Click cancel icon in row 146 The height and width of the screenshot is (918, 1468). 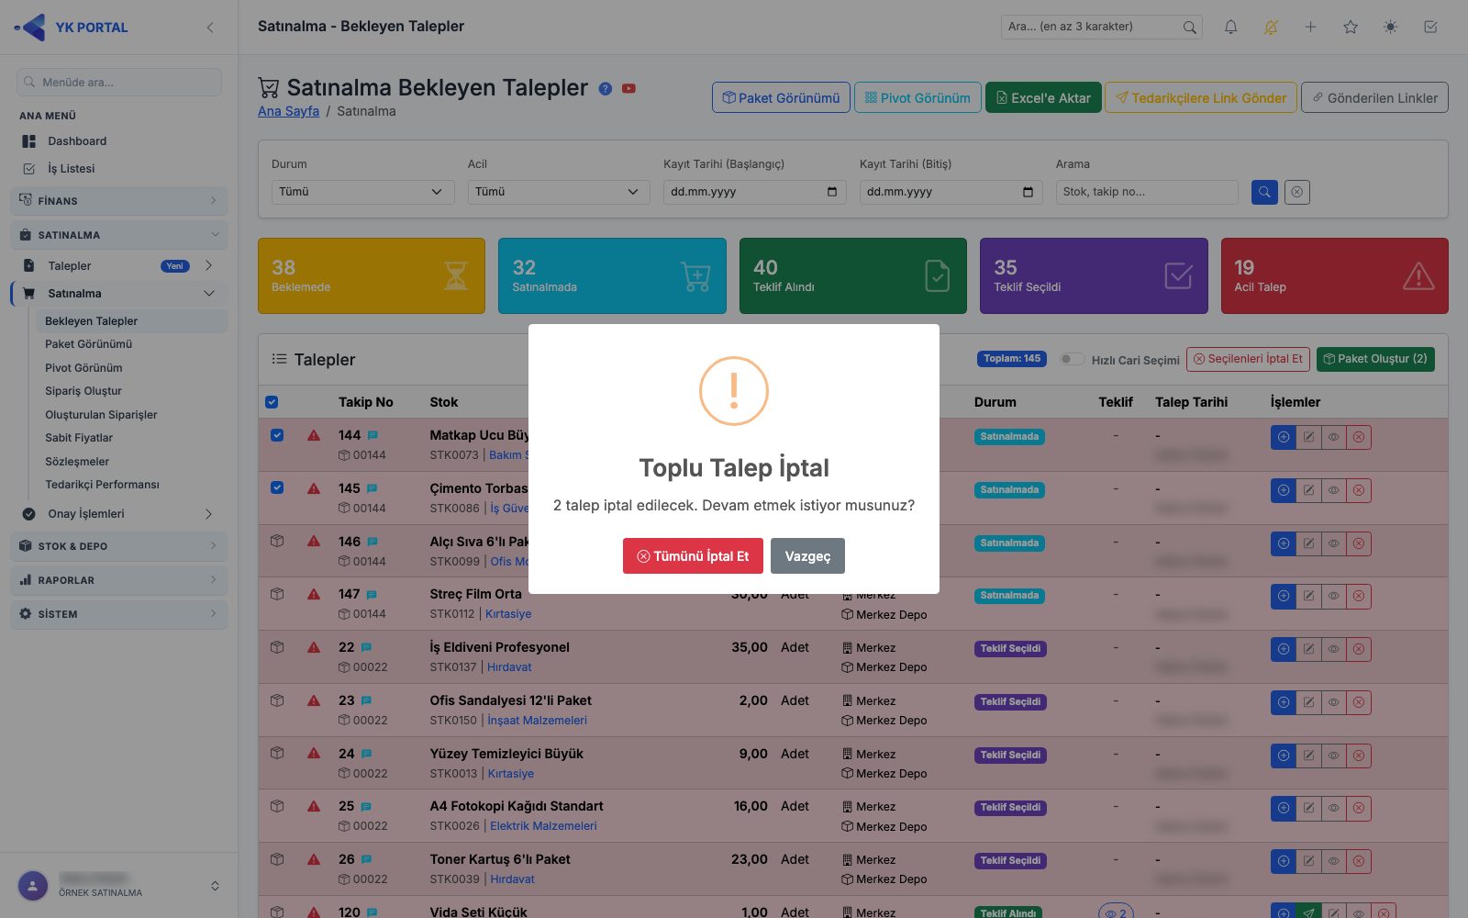(1359, 543)
